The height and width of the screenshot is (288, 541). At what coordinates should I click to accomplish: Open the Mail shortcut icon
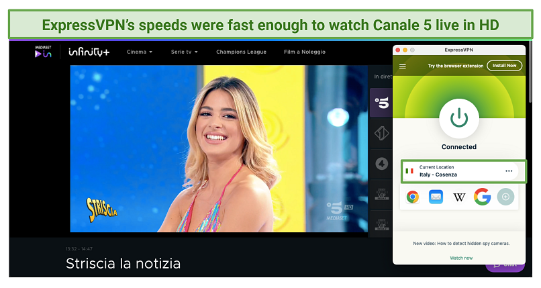pos(436,197)
